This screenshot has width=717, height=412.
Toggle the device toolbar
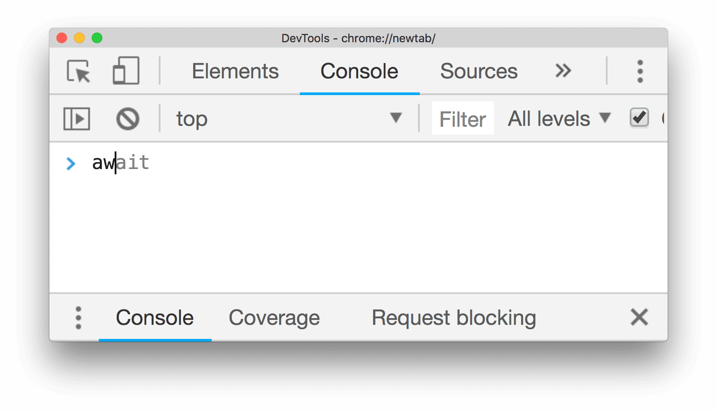pos(126,72)
